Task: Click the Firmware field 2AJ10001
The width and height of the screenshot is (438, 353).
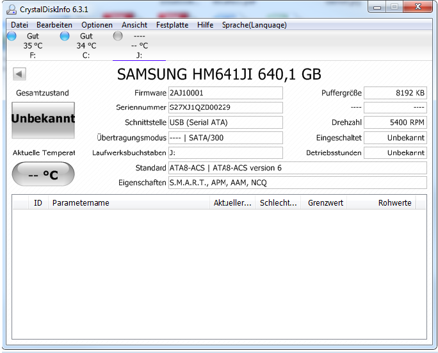Action: [225, 93]
